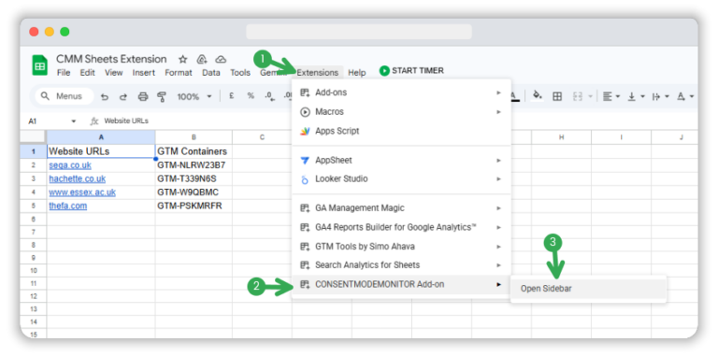Format as percent with the % button
Viewport: 718px width, 356px height.
coord(251,96)
